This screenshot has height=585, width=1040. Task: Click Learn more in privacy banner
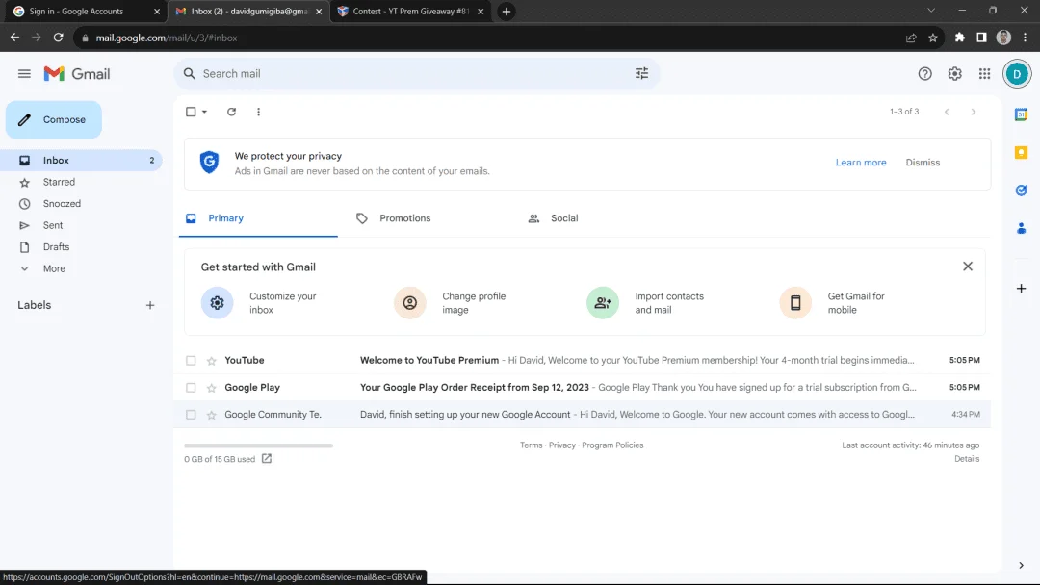860,163
